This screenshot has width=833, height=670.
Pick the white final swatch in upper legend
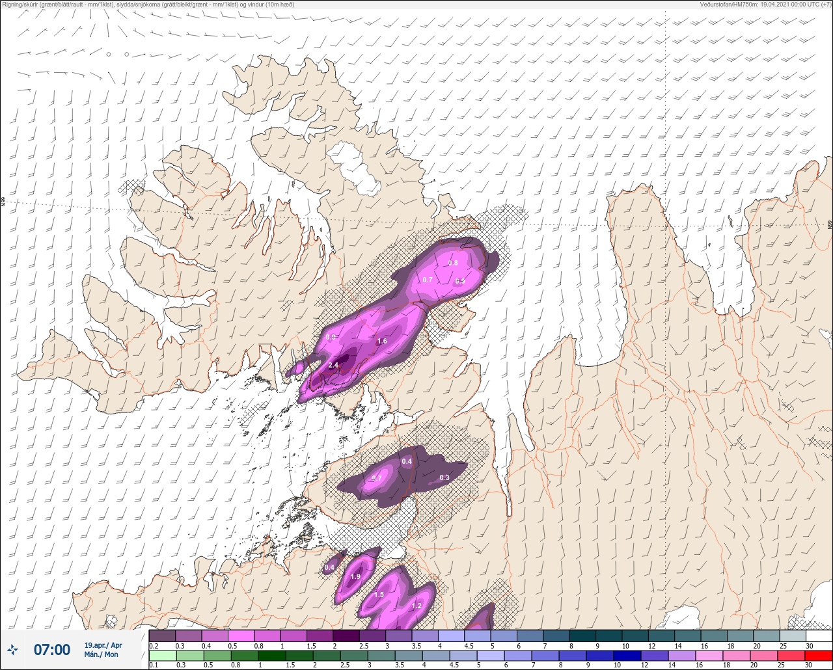(x=819, y=636)
